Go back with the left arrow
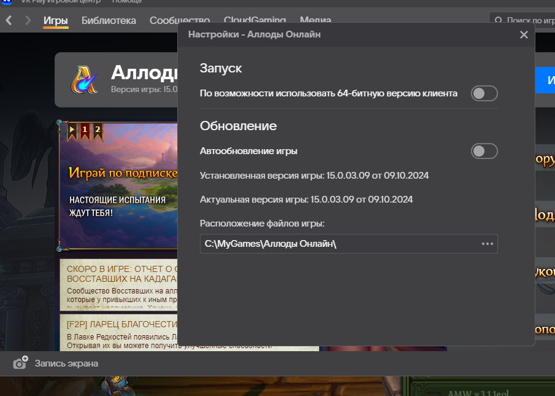The height and width of the screenshot is (396, 555). click(9, 20)
